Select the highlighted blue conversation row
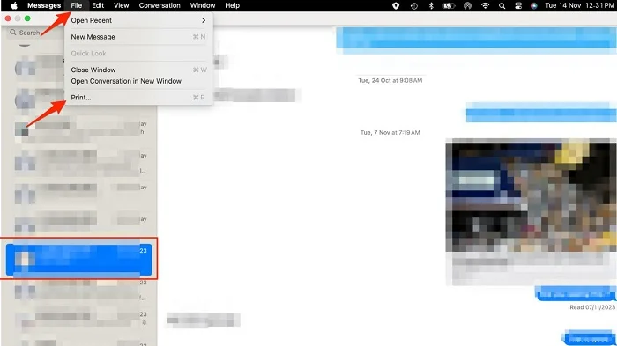617x346 pixels. 78,259
